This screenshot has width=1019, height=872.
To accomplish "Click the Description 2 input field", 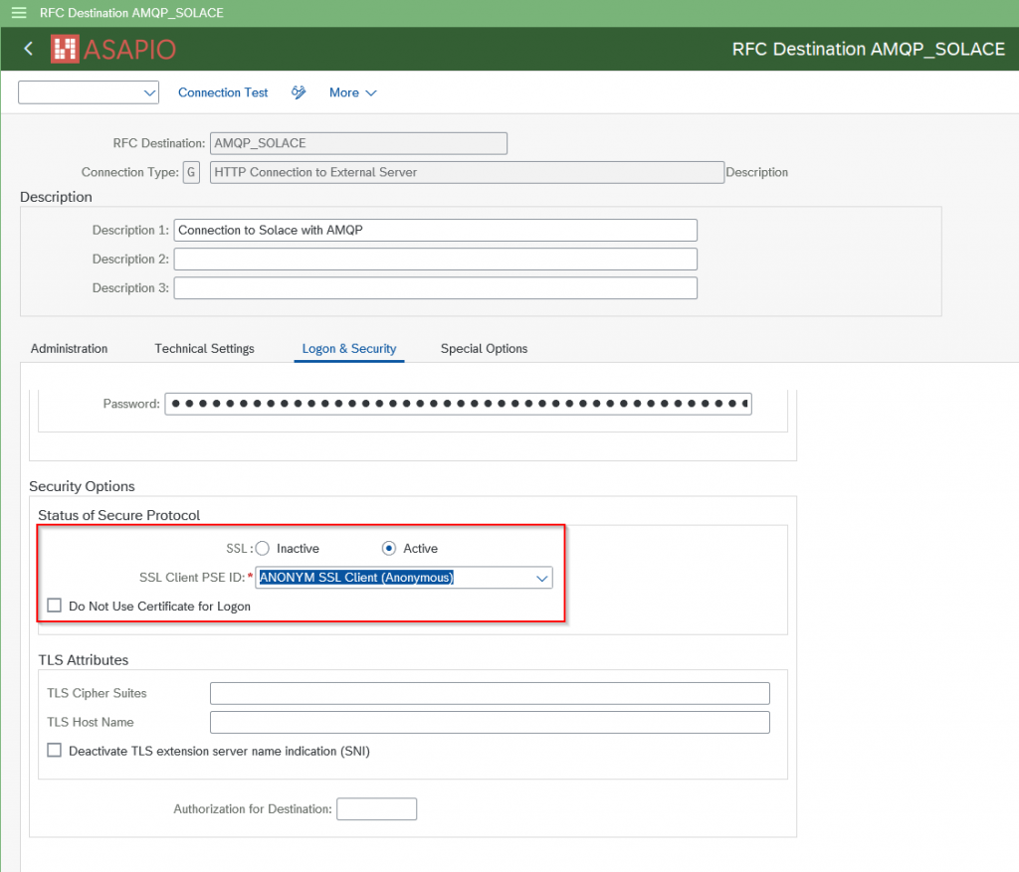I will point(435,260).
